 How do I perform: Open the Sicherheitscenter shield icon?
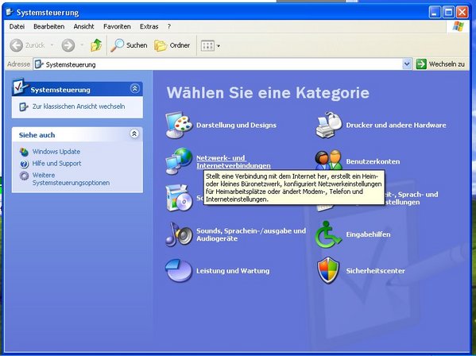[328, 270]
